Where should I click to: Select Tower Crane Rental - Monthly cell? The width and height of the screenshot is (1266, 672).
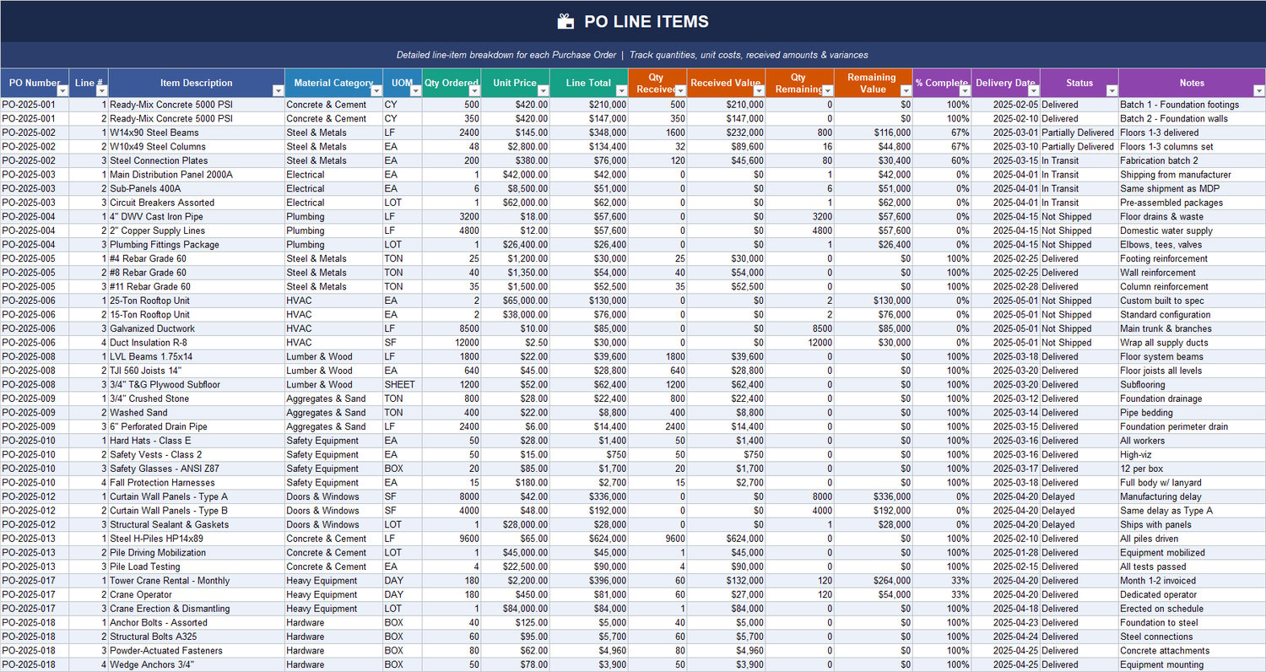[x=197, y=581]
